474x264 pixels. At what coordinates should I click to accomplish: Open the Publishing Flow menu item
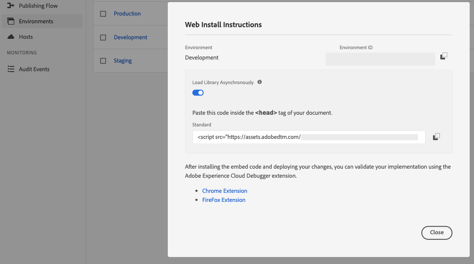coord(38,6)
